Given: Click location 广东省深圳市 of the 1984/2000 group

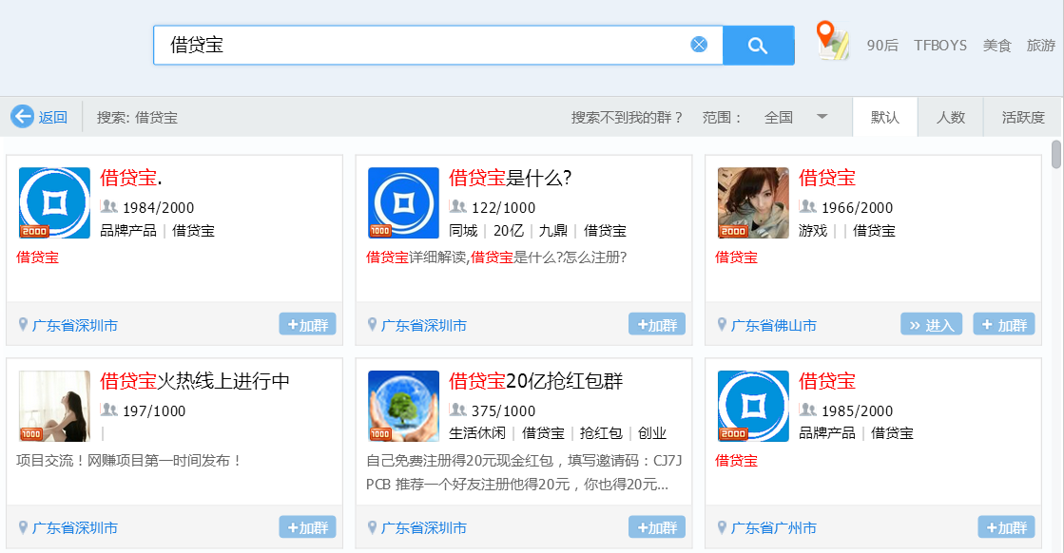Looking at the screenshot, I should tap(75, 325).
